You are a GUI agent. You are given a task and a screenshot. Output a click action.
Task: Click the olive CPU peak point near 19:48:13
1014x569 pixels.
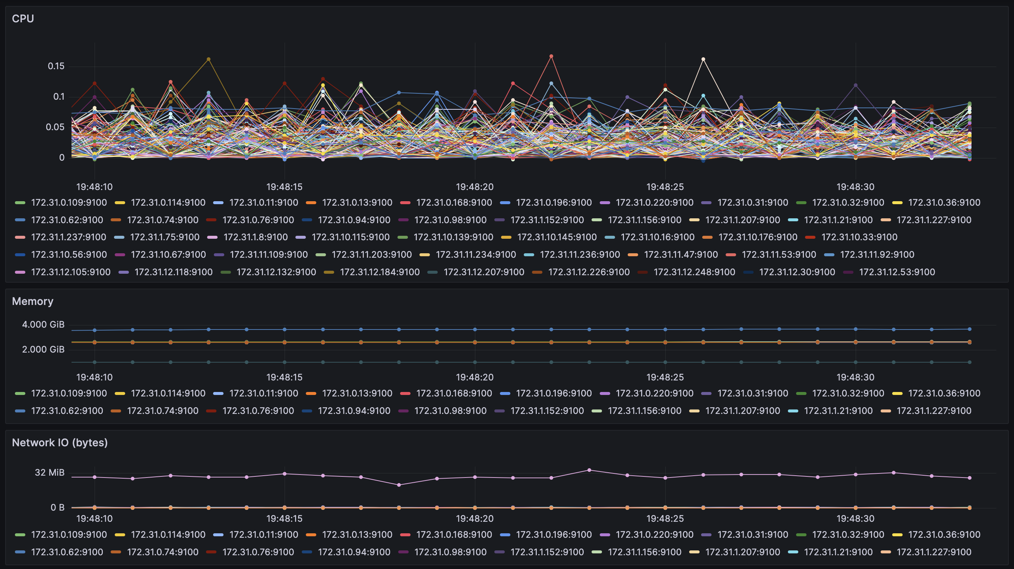(209, 60)
